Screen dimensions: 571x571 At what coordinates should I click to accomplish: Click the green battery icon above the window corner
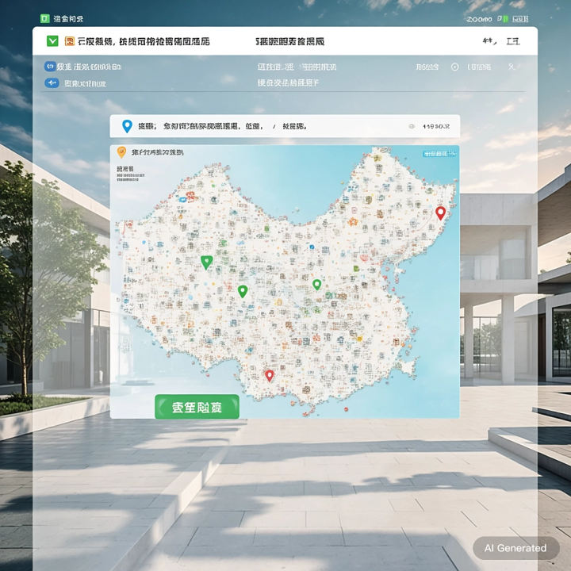(x=503, y=18)
